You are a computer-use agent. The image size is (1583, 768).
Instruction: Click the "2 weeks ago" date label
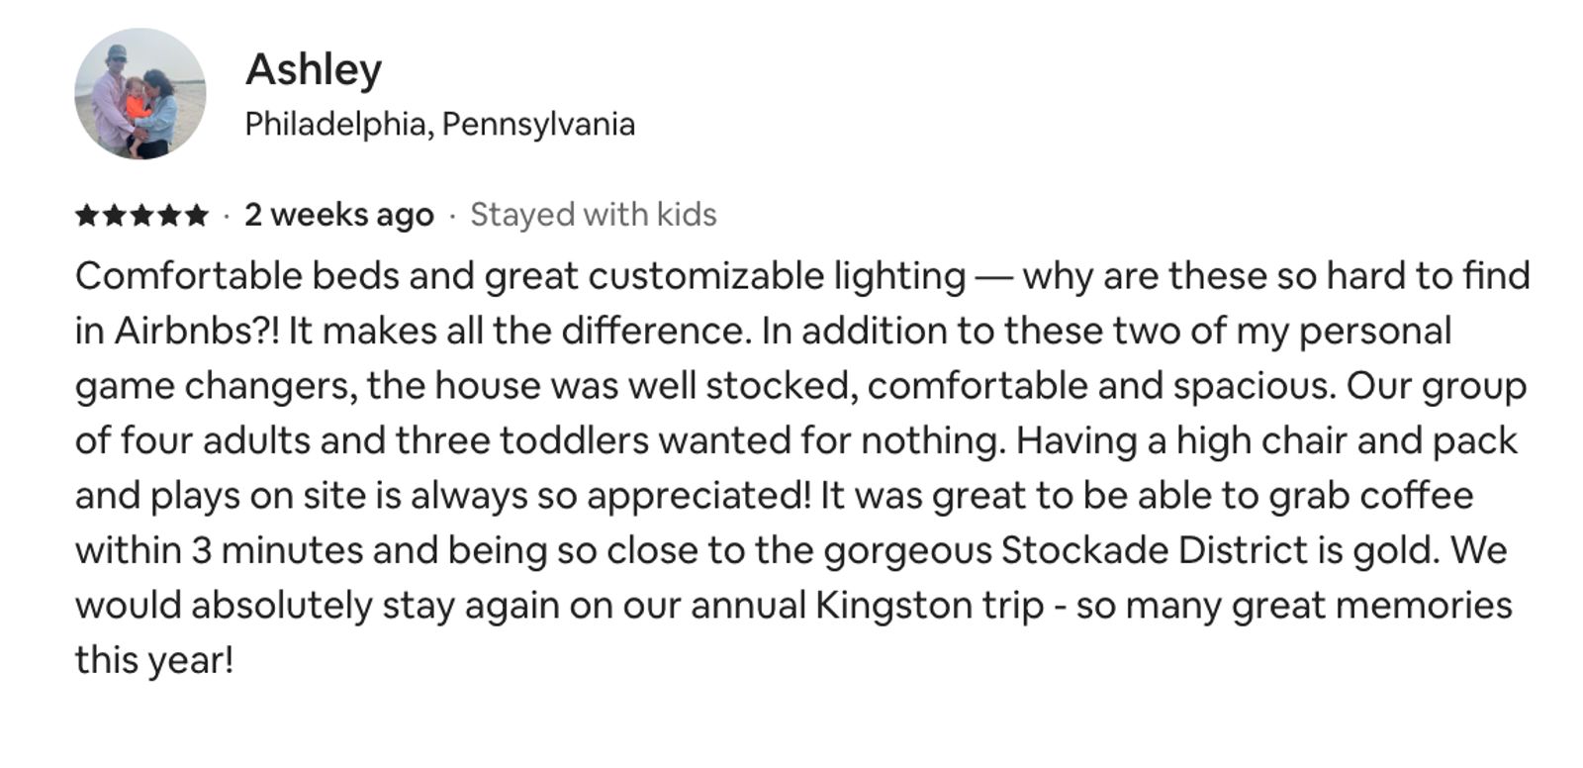[338, 215]
